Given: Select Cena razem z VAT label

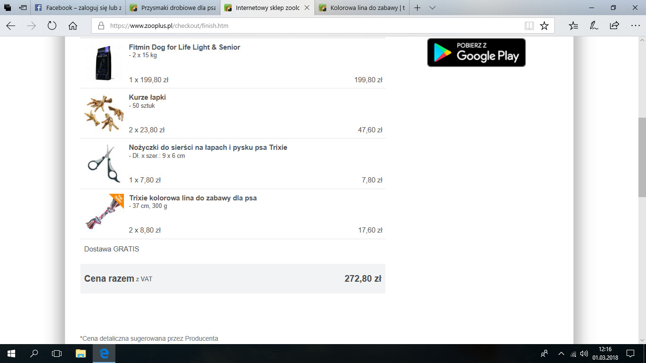Looking at the screenshot, I should [118, 279].
